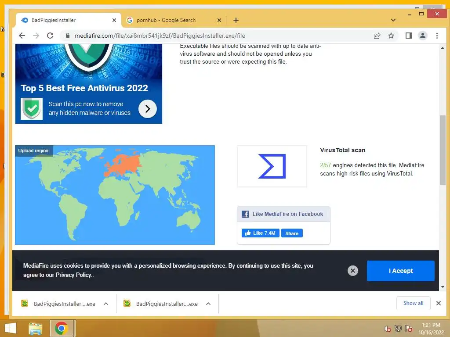Viewport: 450px width, 337px height.
Task: Click the VirusTotal sigma logo
Action: tap(272, 166)
